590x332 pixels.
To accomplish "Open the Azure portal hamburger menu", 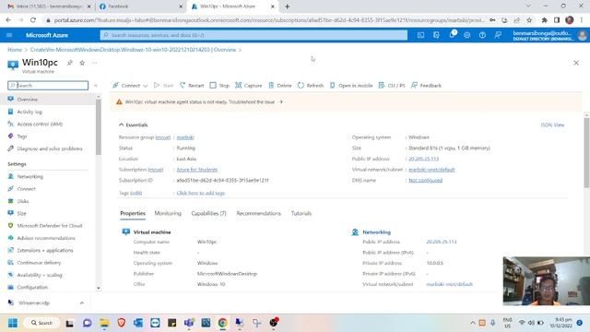I will point(9,35).
